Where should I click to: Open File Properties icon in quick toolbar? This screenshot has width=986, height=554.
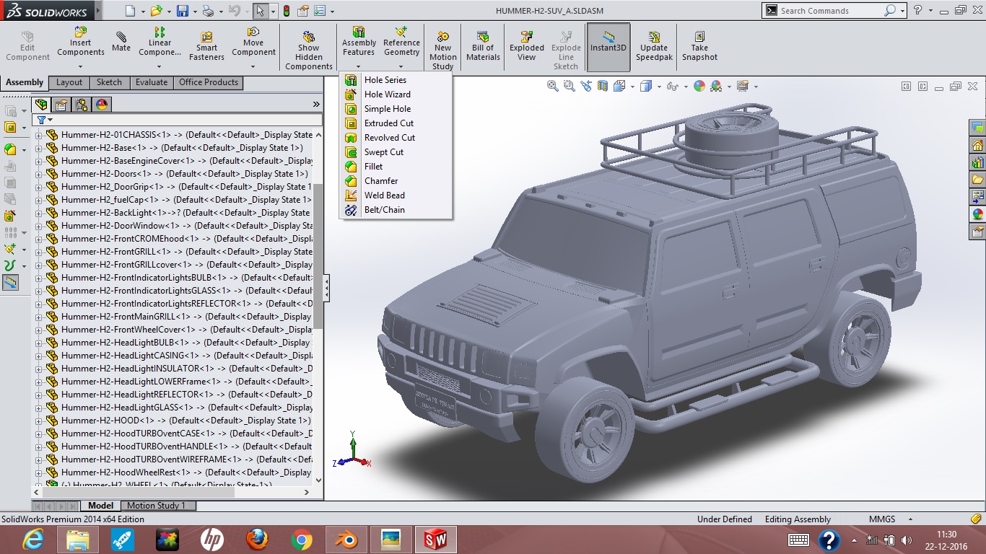tap(303, 11)
